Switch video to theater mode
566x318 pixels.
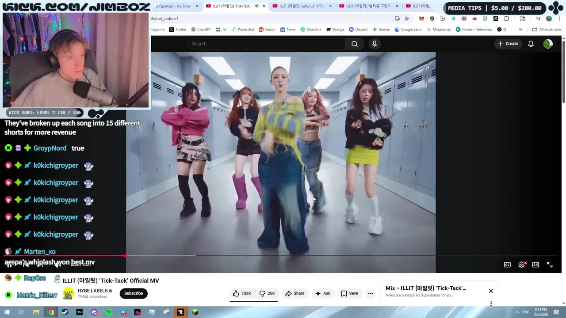coord(535,265)
